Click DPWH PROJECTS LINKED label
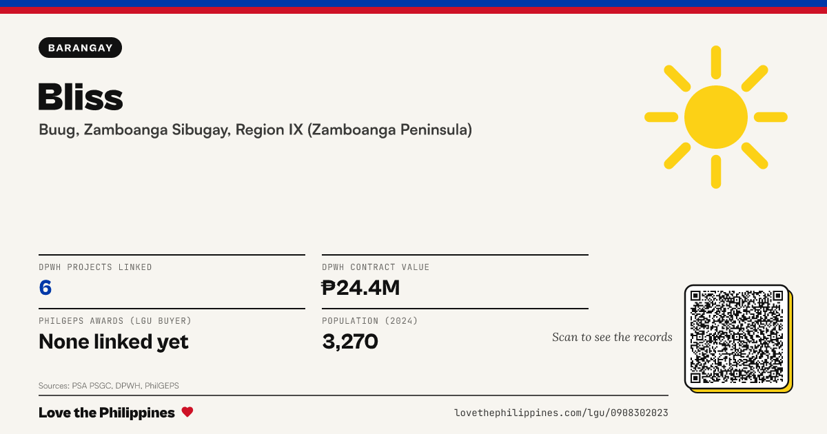This screenshot has width=827, height=434. (x=95, y=267)
